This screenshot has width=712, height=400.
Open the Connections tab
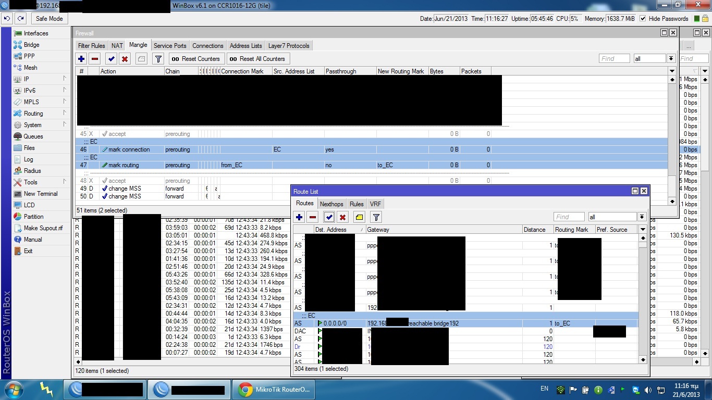[208, 46]
